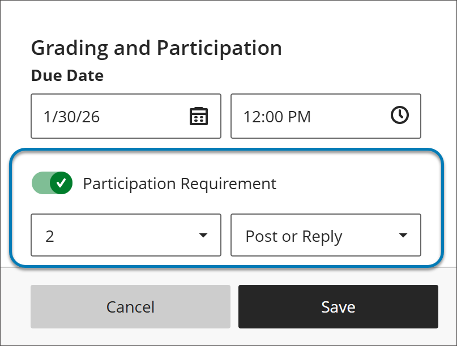Click the Grading and Participation heading
Screen dimensions: 457x346
(157, 48)
